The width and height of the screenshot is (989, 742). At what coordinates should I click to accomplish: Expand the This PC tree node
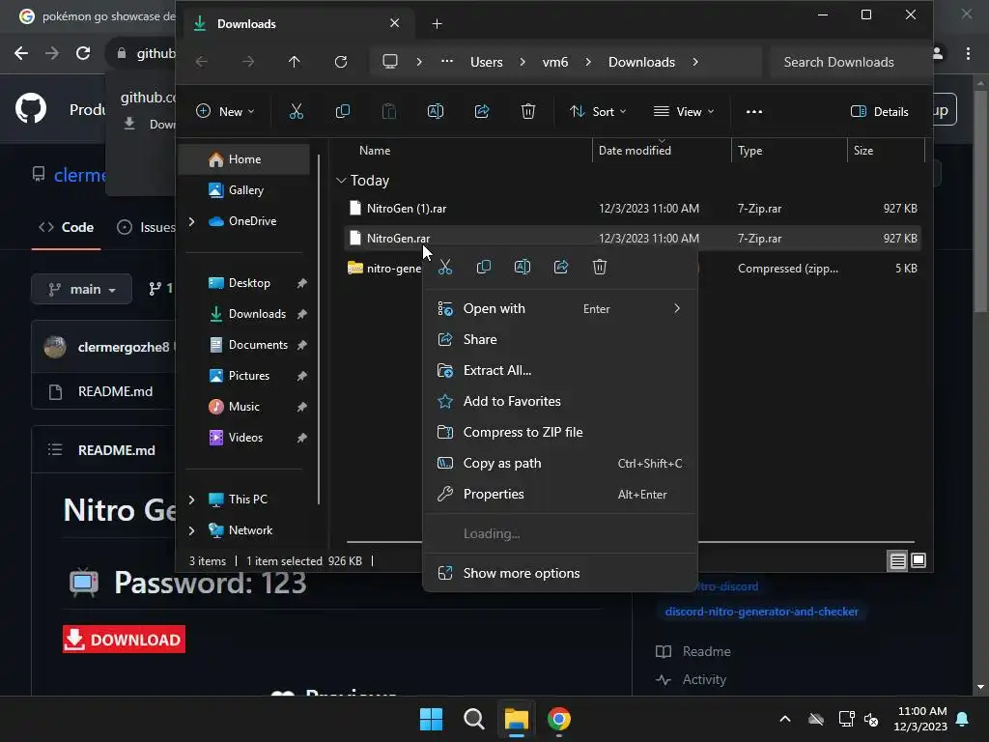point(192,499)
